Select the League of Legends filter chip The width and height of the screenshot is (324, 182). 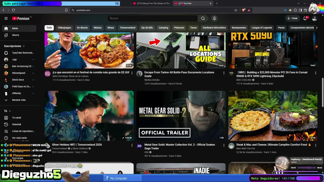coord(262,28)
